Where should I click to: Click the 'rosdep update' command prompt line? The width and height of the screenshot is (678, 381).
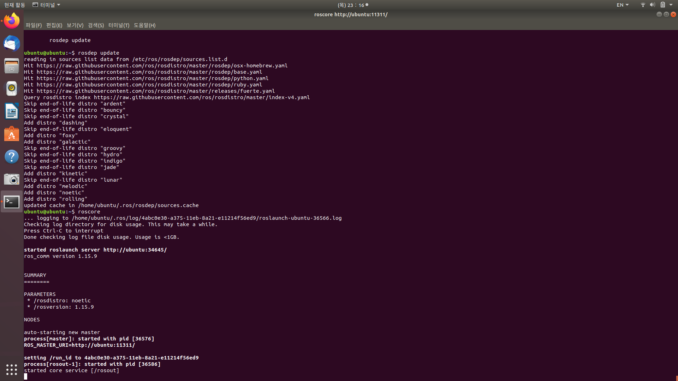point(72,53)
